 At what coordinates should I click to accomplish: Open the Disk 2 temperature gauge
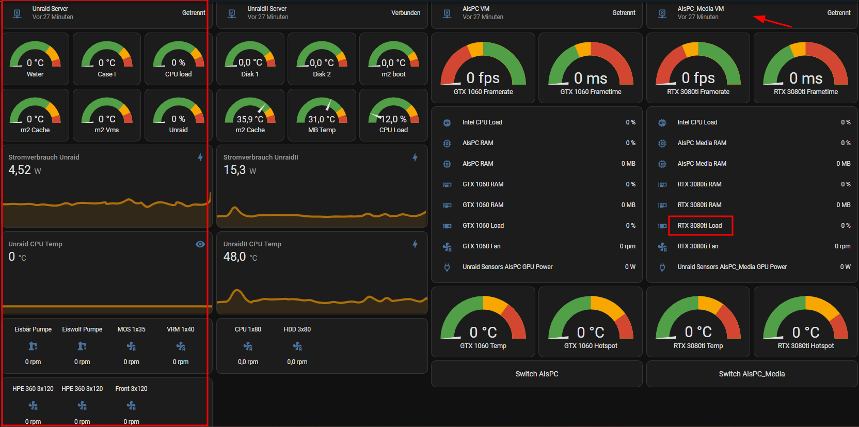pos(322,59)
